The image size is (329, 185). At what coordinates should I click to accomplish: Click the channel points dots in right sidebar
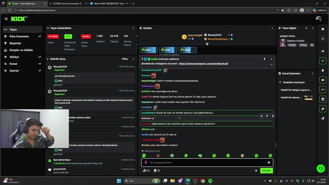tap(323, 118)
